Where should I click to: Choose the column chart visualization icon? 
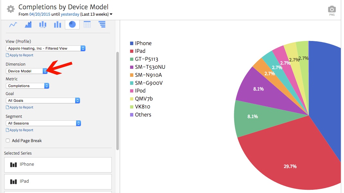click(57, 24)
